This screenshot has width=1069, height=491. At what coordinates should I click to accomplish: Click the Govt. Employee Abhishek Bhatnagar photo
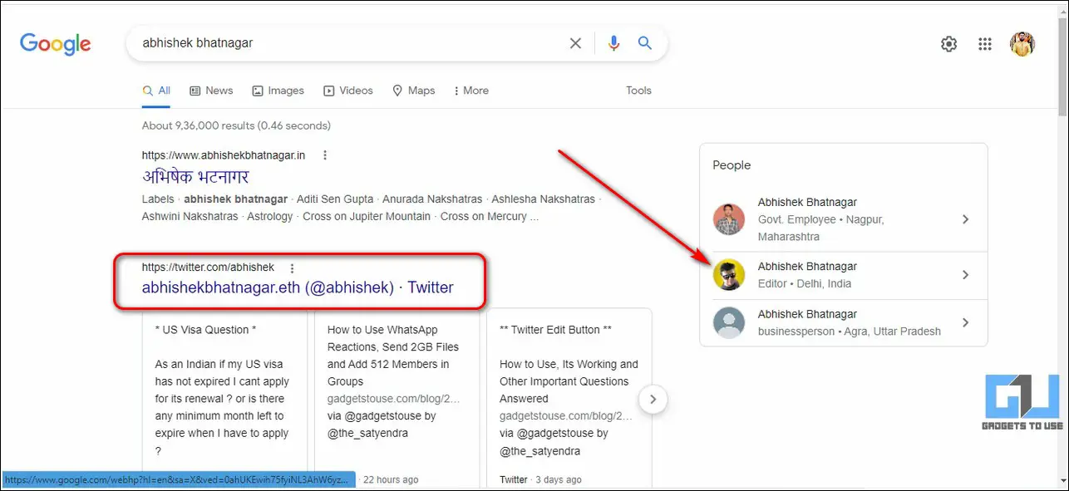[729, 219]
